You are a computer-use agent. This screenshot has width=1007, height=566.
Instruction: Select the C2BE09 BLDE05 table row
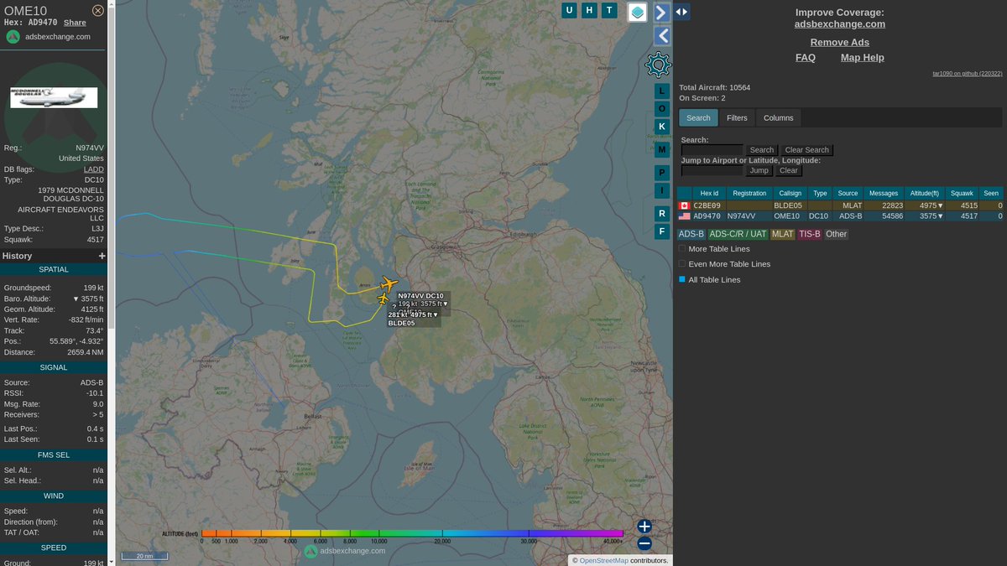coord(840,205)
